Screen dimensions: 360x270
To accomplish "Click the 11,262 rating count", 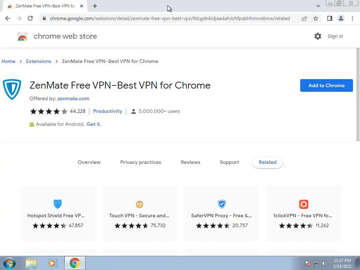I will coord(322,225).
